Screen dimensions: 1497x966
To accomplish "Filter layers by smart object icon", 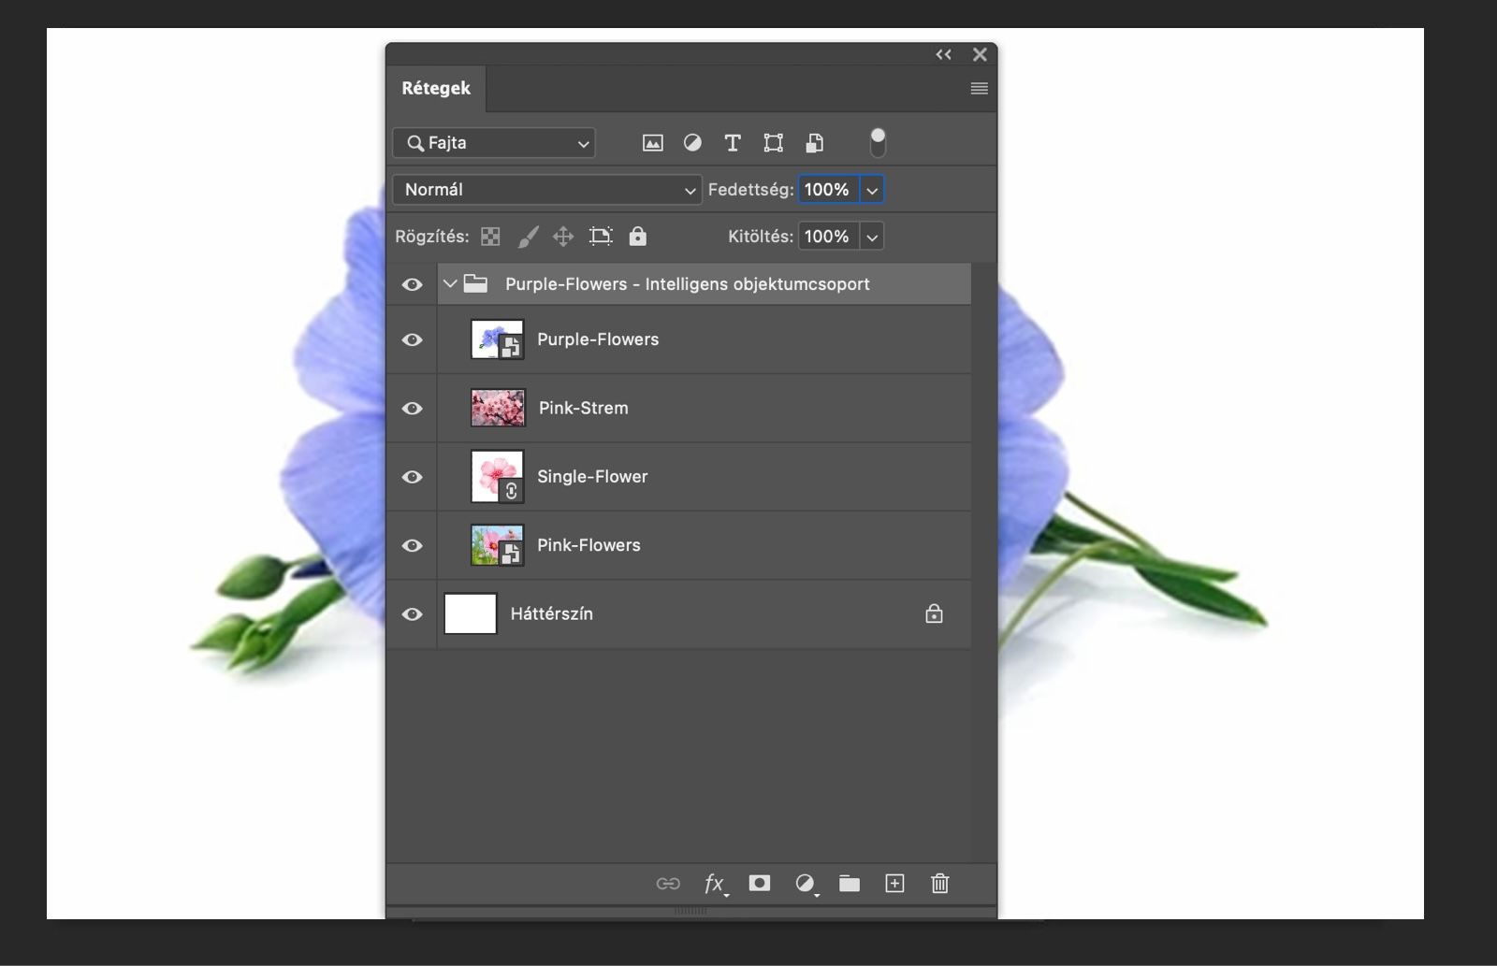I will [815, 143].
